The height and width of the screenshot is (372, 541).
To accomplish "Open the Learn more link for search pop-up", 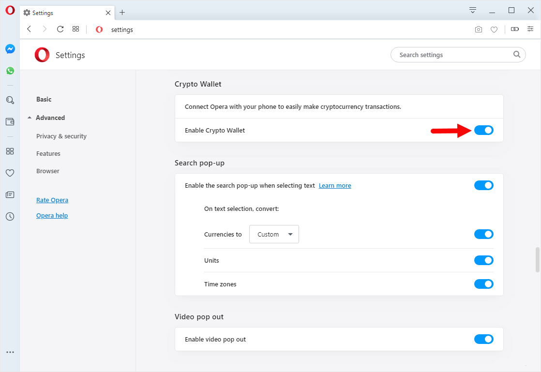I will pos(335,185).
